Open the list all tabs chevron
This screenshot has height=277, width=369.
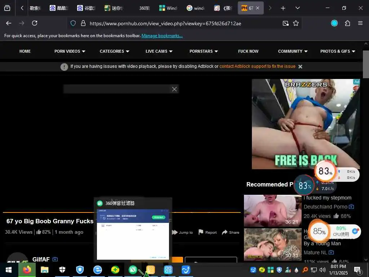pyautogui.click(x=297, y=8)
